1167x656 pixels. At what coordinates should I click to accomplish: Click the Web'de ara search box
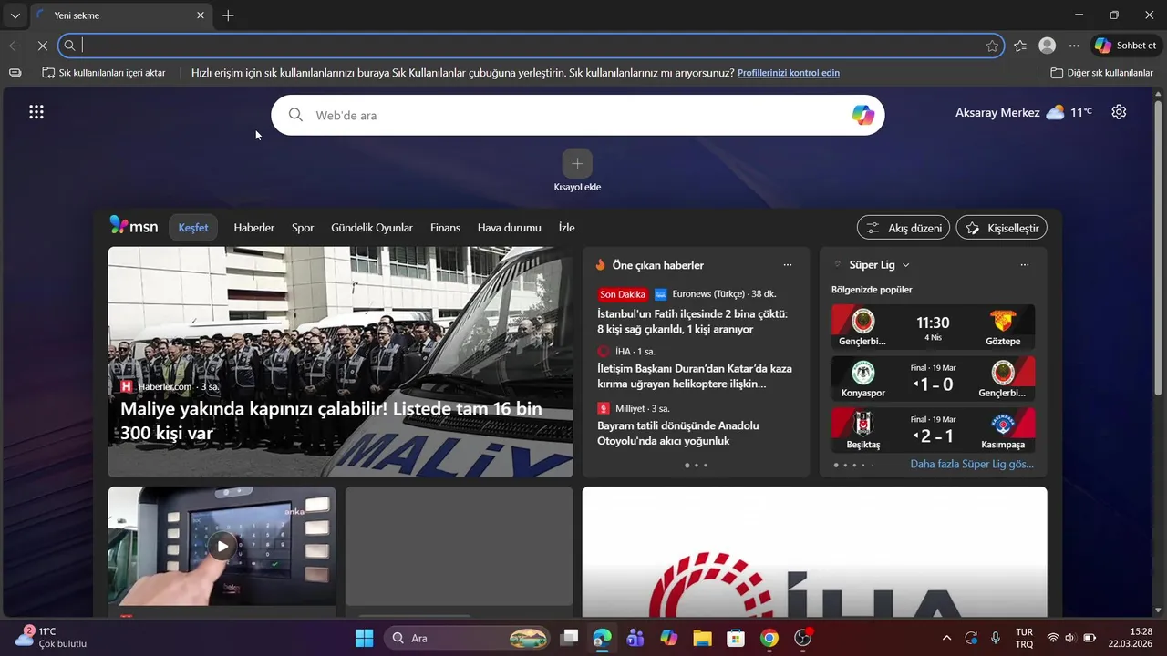(x=577, y=115)
